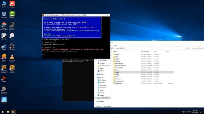
Task: Select the Users folder
Action: point(143,77)
